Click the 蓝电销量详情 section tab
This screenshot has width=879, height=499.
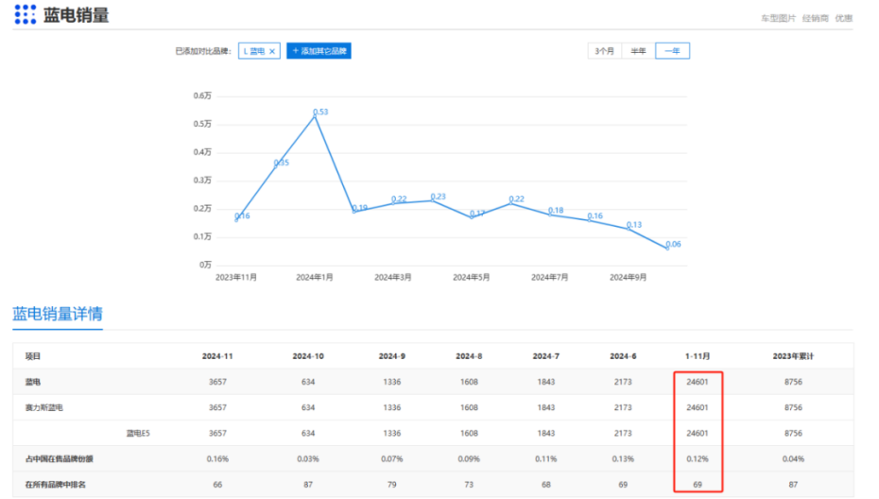pos(58,314)
